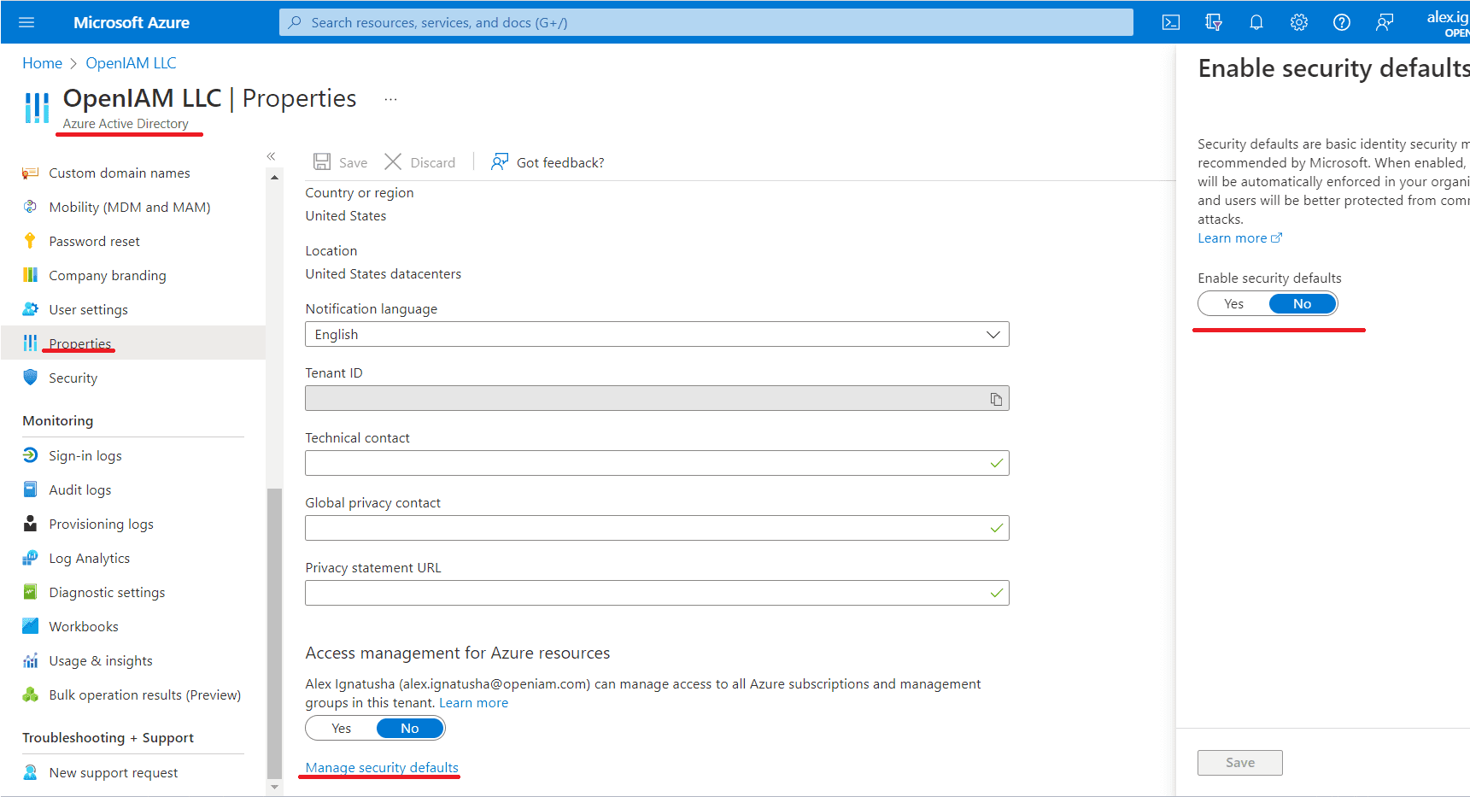The height and width of the screenshot is (797, 1470).
Task: Click Got feedback? in the toolbar
Action: (x=548, y=162)
